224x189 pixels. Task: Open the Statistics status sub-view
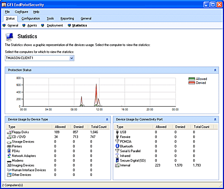click(79, 26)
